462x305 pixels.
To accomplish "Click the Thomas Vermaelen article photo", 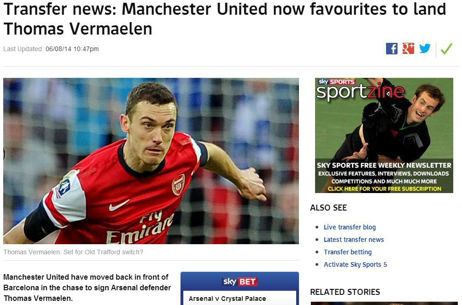I will [151, 161].
